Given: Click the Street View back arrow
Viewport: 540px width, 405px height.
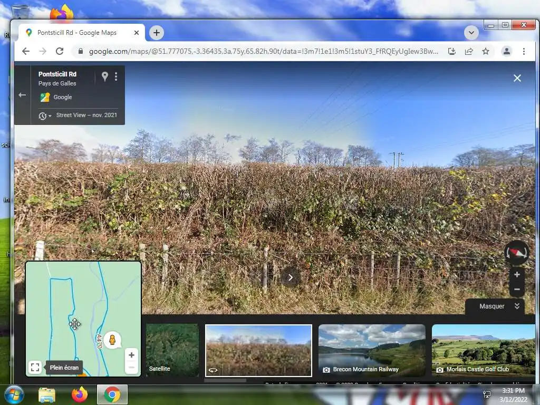Looking at the screenshot, I should [x=22, y=95].
